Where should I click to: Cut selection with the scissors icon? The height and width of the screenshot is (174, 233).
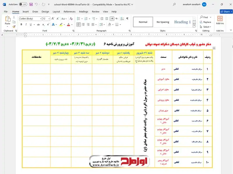[x=14, y=17]
